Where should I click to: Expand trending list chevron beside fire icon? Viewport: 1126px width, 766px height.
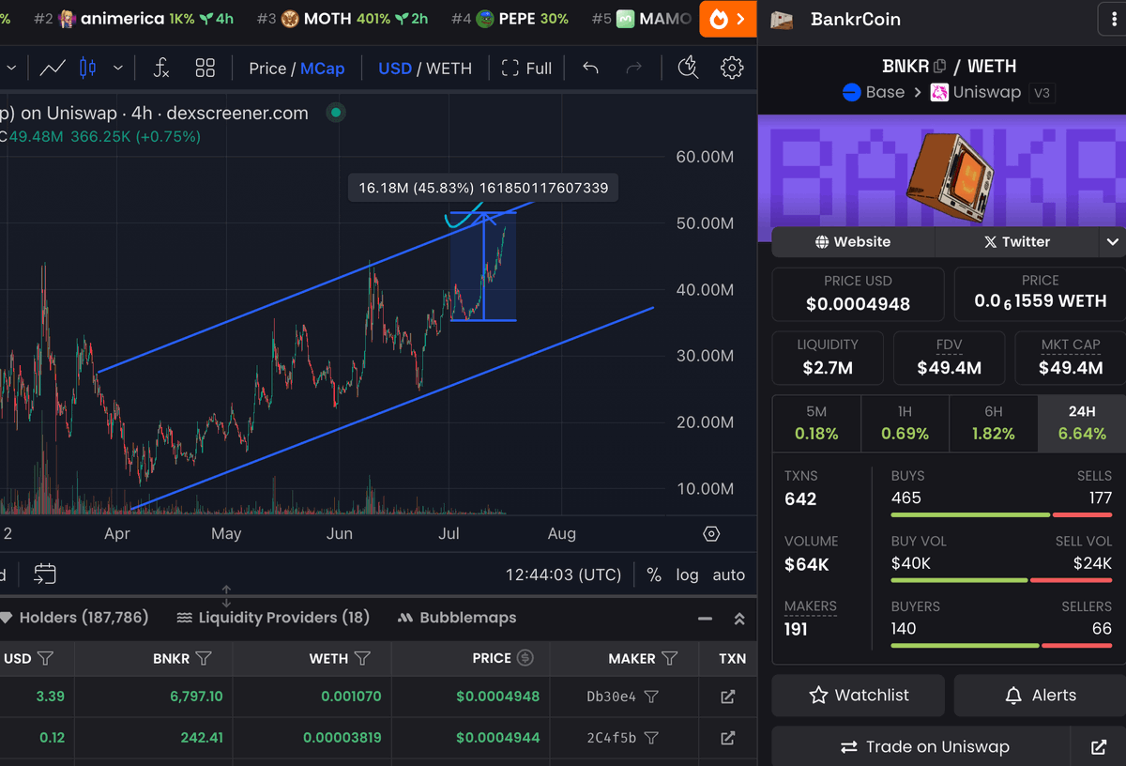(x=741, y=19)
